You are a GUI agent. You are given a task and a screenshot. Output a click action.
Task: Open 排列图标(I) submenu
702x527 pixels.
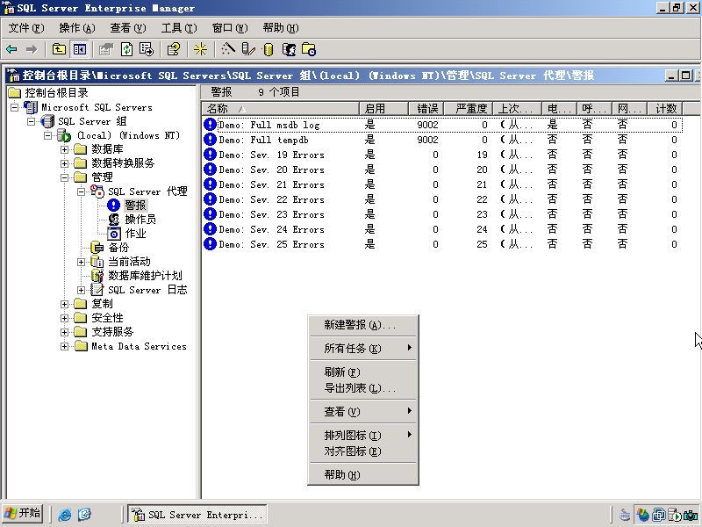coord(363,435)
